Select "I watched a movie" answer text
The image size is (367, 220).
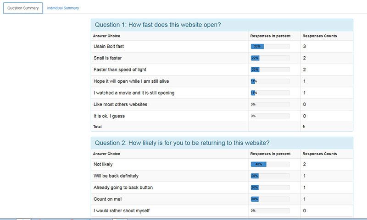click(133, 93)
